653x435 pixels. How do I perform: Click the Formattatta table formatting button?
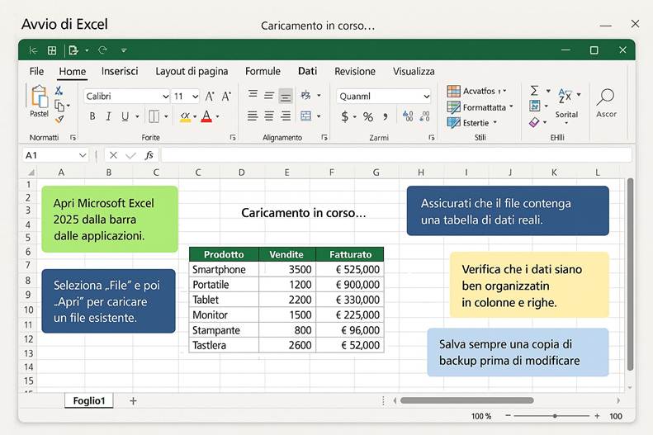pyautogui.click(x=481, y=107)
